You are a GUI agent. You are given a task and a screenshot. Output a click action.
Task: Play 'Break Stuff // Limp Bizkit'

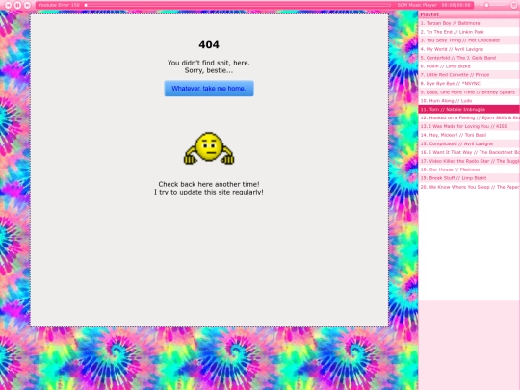pos(469,178)
